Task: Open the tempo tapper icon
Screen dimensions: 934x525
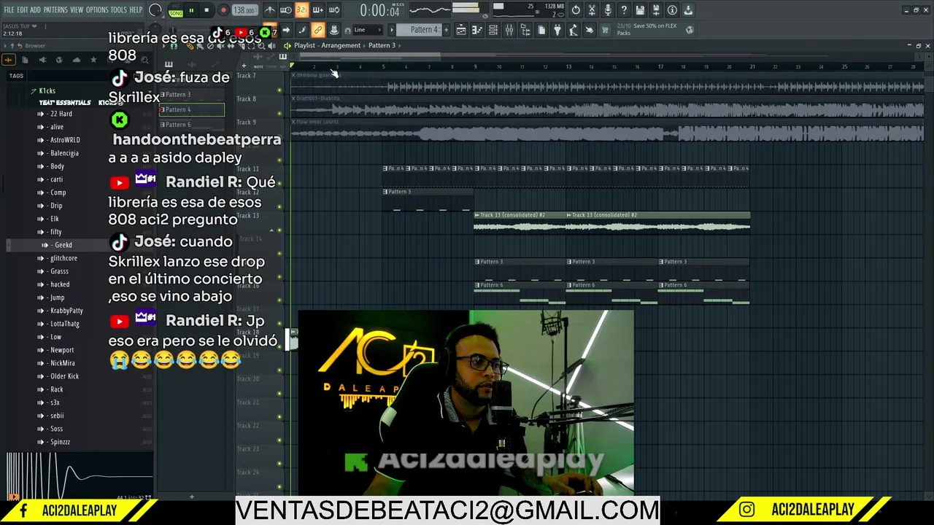Action: pyautogui.click(x=574, y=30)
